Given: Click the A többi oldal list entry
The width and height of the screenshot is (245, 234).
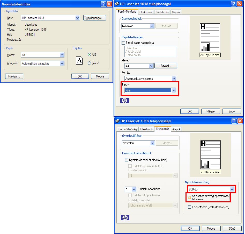Looking at the screenshot, I should click(x=133, y=52).
